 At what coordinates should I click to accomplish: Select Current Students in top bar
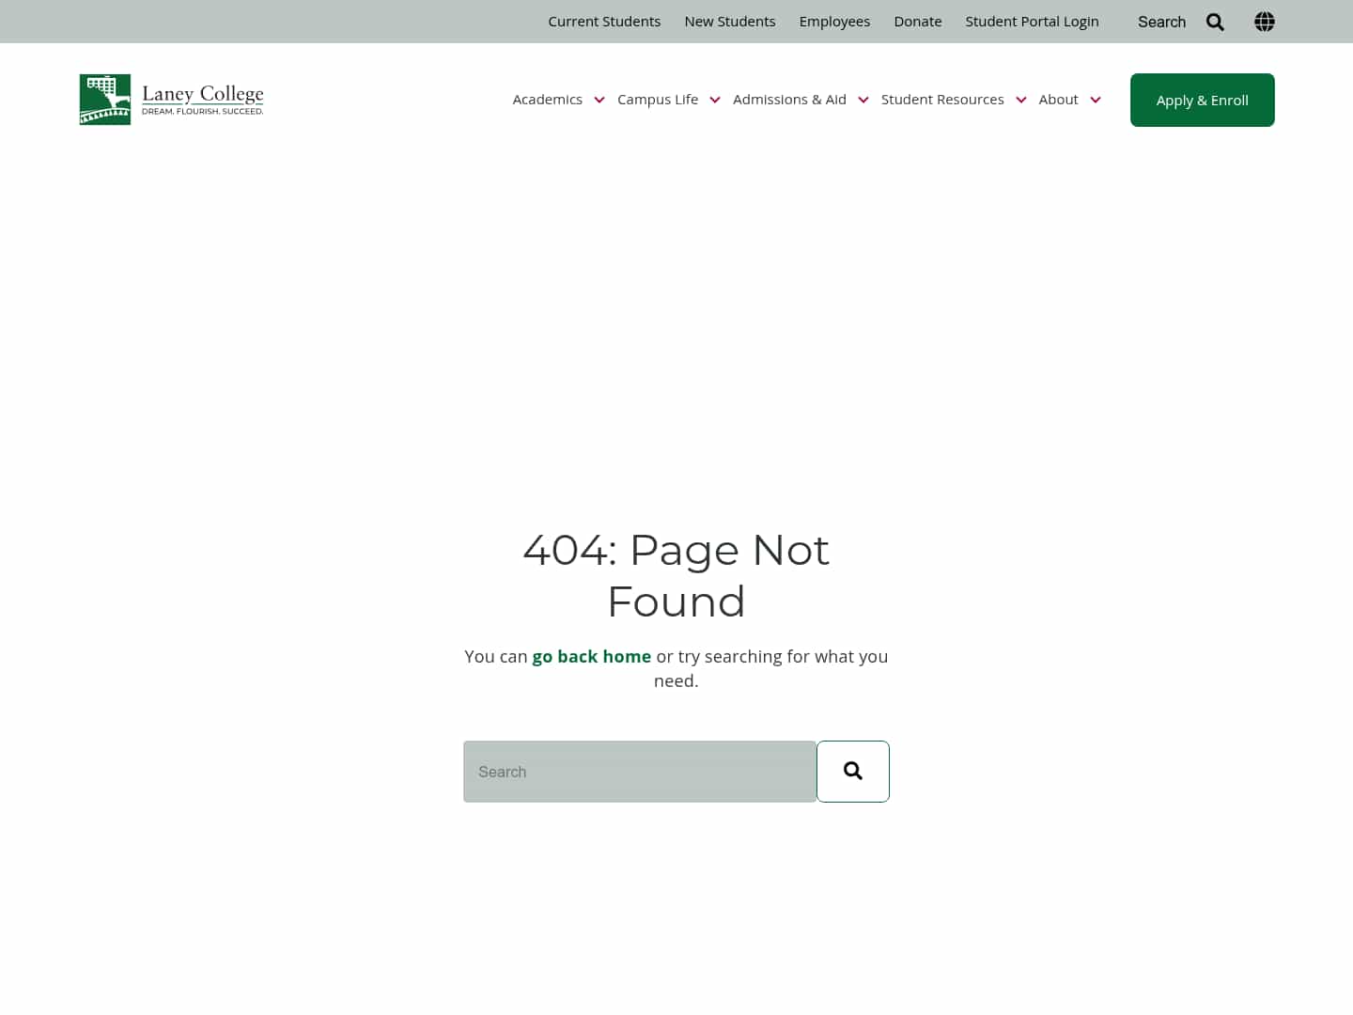tap(604, 21)
